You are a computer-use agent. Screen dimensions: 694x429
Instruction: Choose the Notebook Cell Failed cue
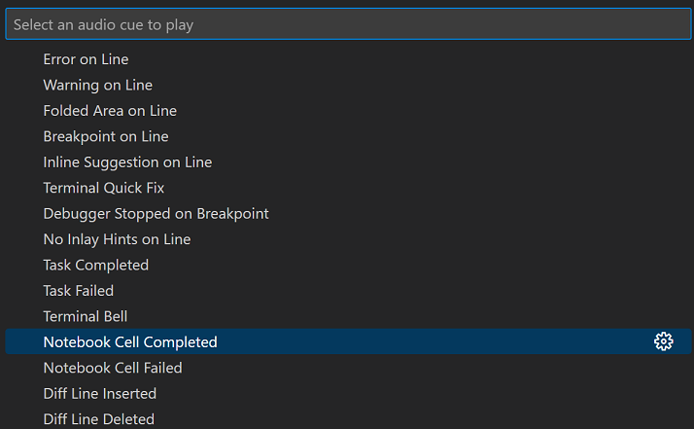coord(113,368)
